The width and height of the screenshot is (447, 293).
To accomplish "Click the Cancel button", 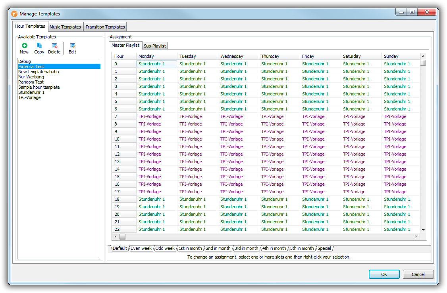I will 418,274.
